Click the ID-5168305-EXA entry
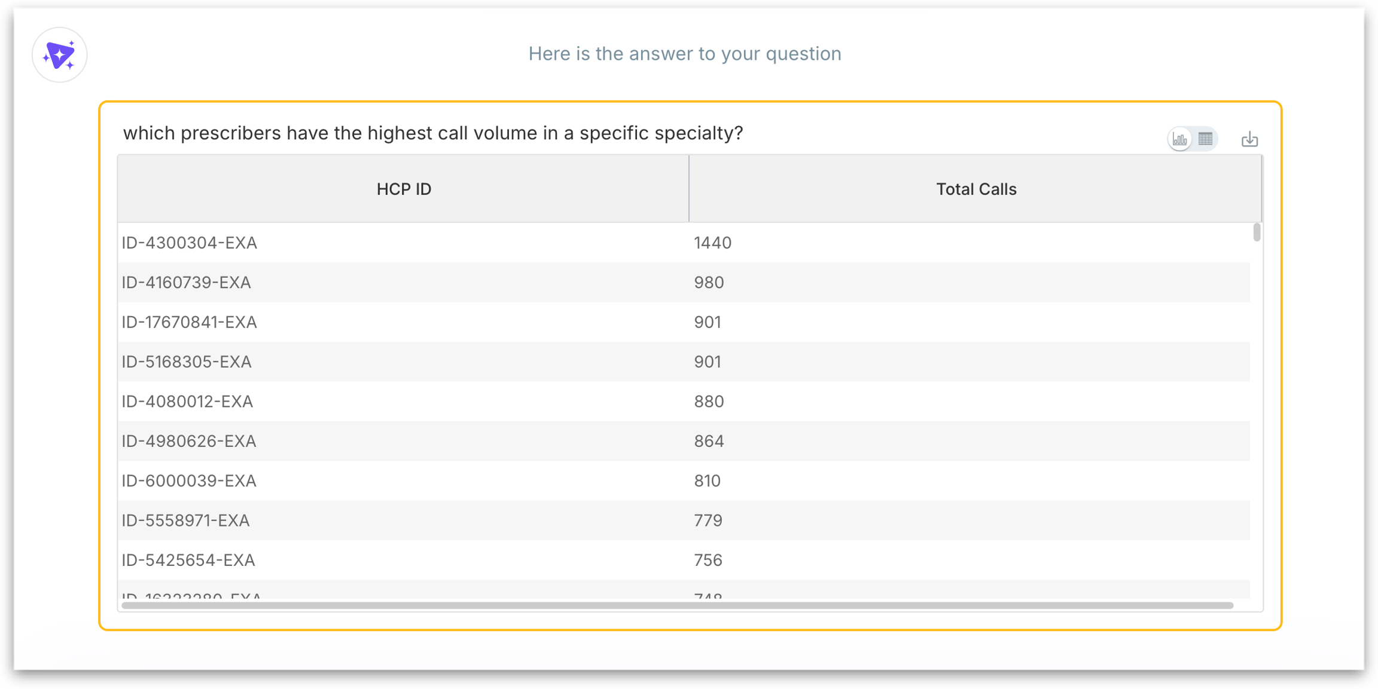 pos(186,362)
